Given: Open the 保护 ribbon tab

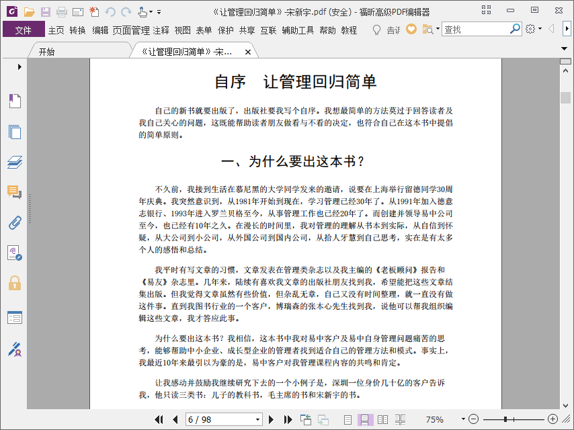Looking at the screenshot, I should [226, 30].
